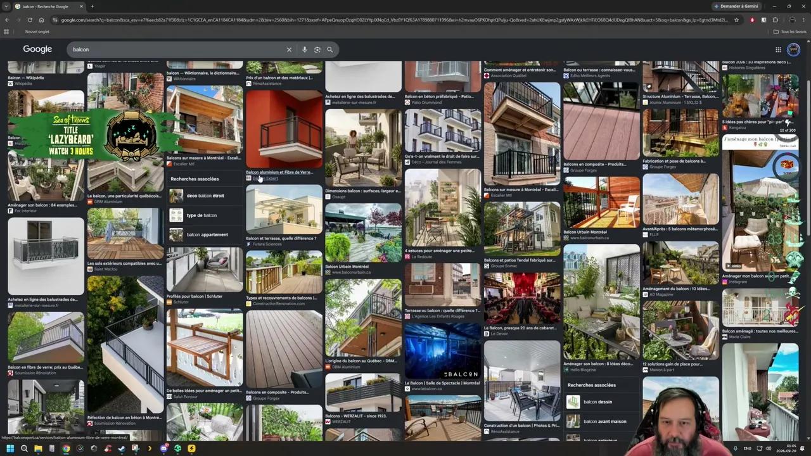Screen dimensions: 811x456
Task: Click 'Futura Sciences' source label
Action: coord(269,244)
